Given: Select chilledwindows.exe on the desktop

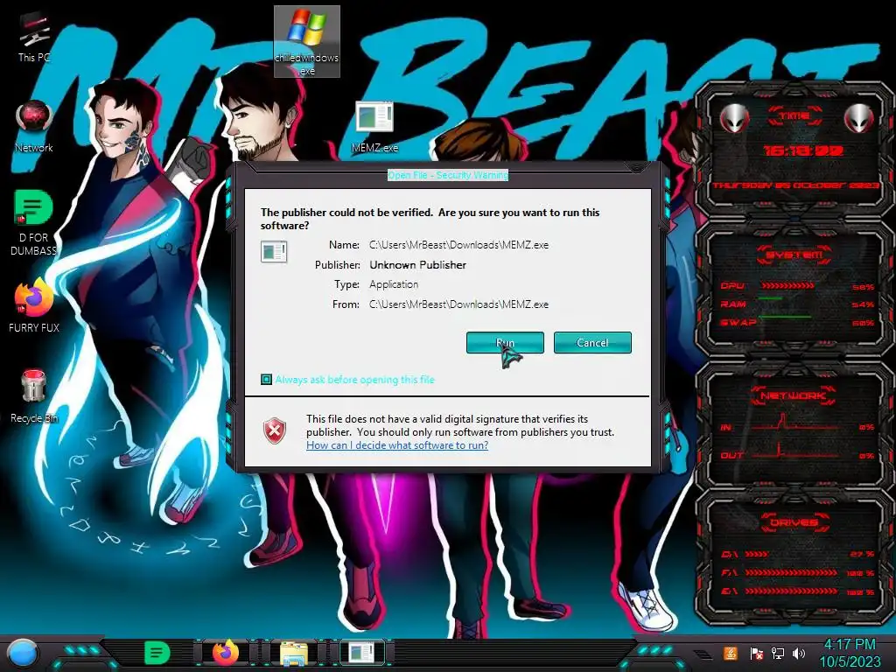Looking at the screenshot, I should point(307,41).
